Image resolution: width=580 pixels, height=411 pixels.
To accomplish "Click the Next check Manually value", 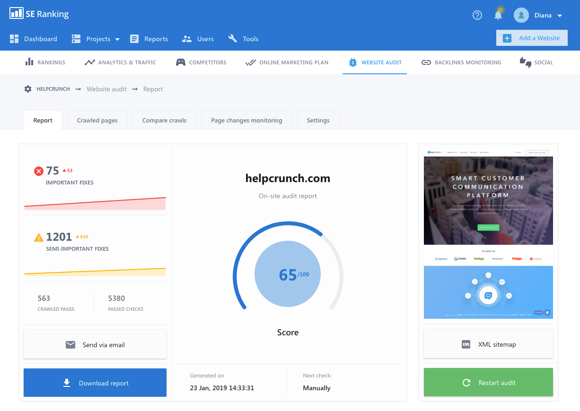I will tap(316, 388).
